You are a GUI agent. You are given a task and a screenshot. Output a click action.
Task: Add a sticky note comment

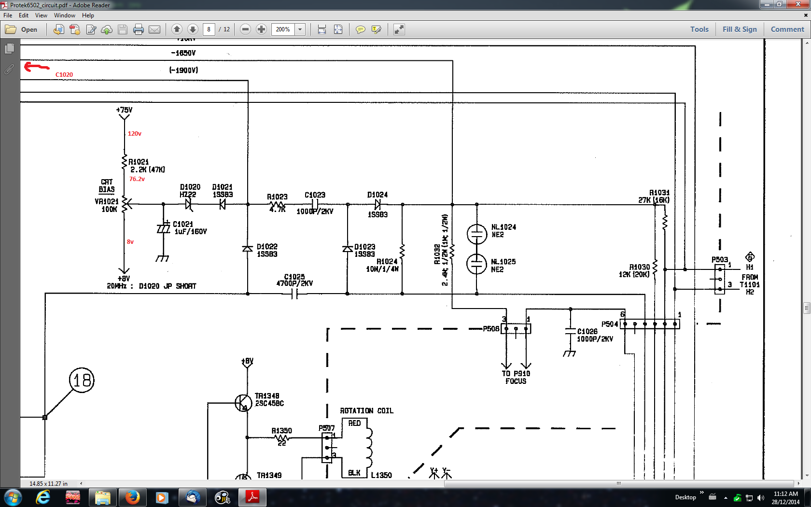click(x=360, y=29)
